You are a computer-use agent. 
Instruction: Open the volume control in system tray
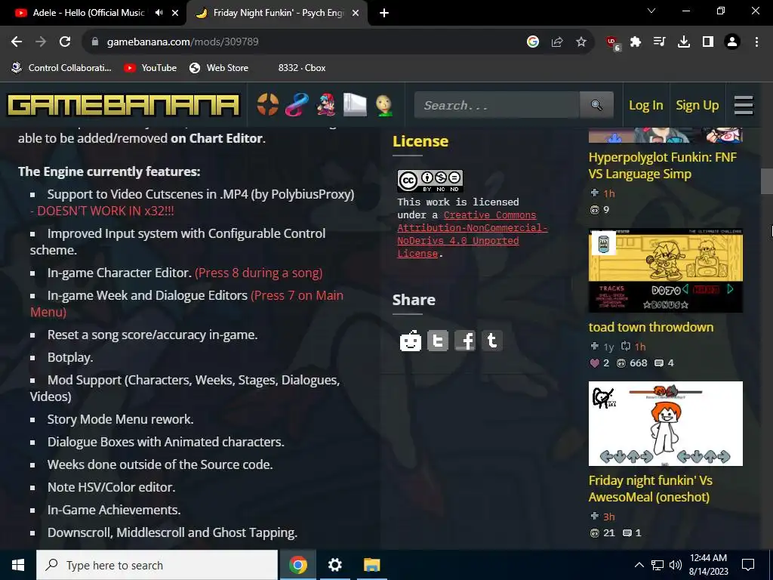click(676, 565)
